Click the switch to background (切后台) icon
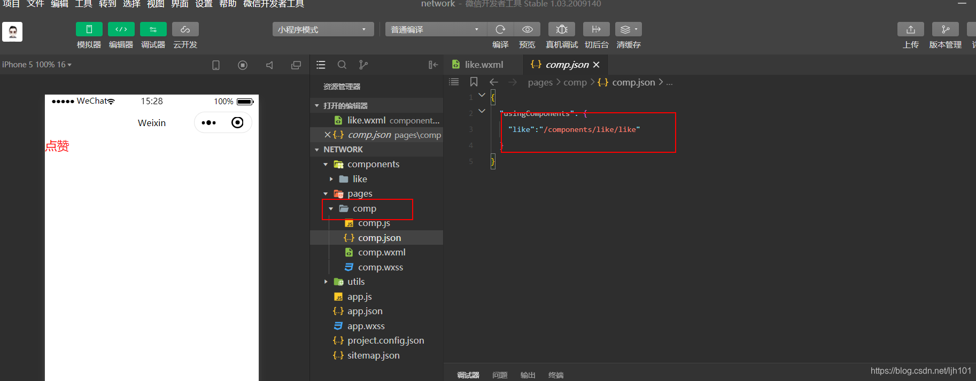The image size is (976, 381). coord(597,29)
